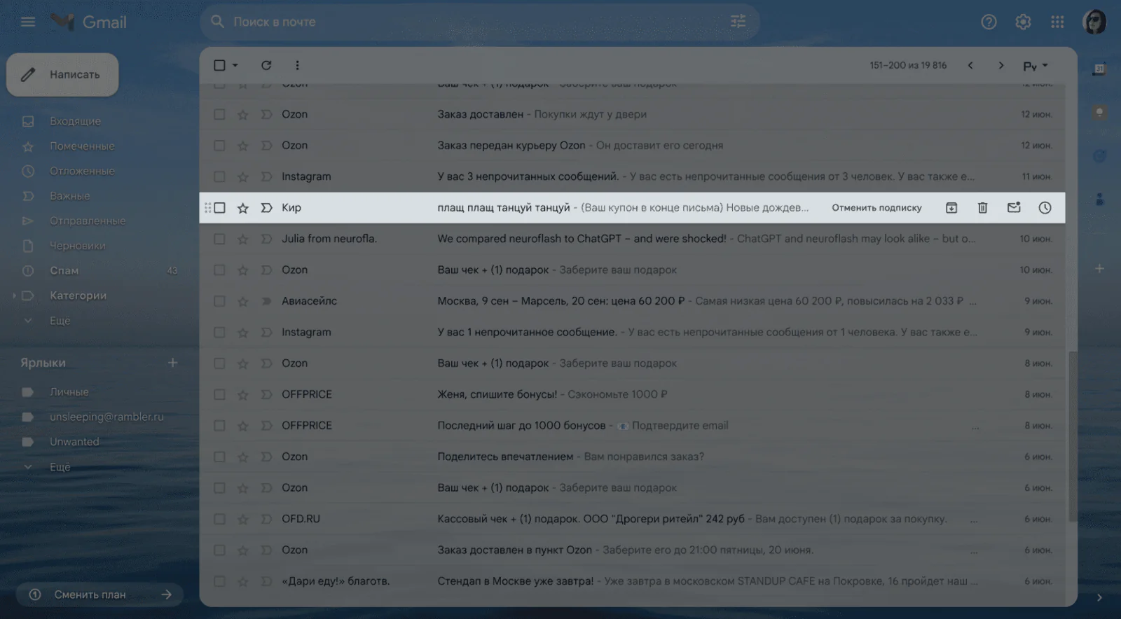Click the Gmail logo
Image resolution: width=1121 pixels, height=619 pixels.
pos(89,22)
